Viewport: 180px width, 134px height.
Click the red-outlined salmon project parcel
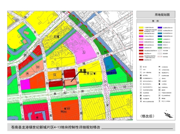(71, 83)
